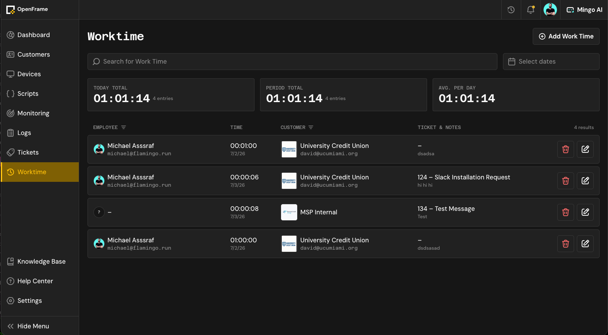Open the user profile avatar in top bar

[x=550, y=10]
